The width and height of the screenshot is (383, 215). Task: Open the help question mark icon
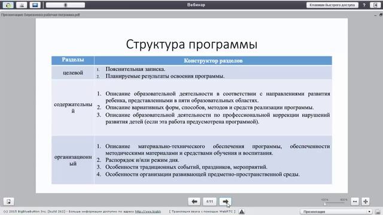click(x=364, y=5)
